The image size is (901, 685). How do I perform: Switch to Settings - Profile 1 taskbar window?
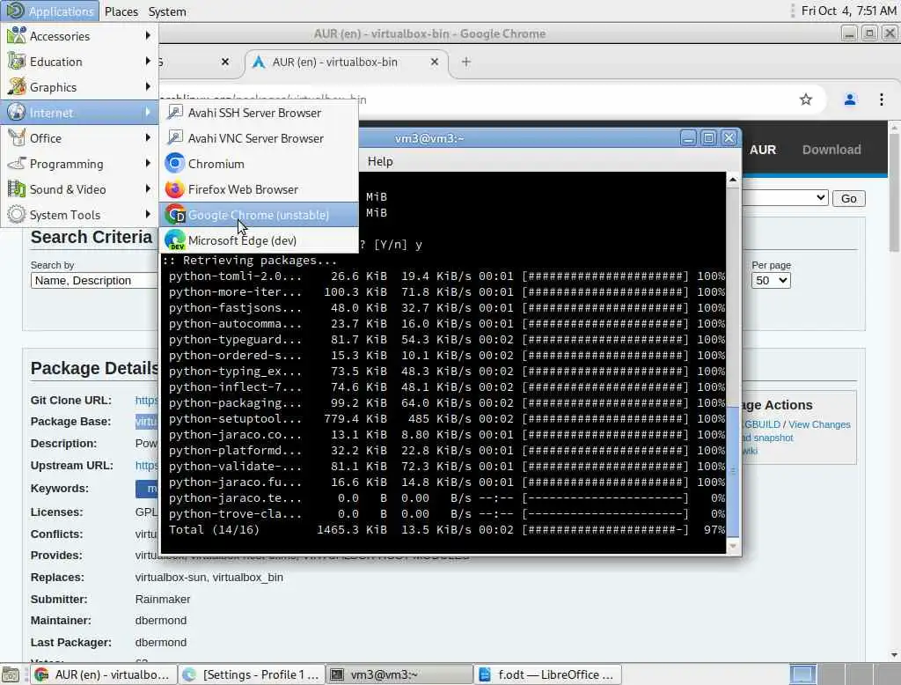251,674
